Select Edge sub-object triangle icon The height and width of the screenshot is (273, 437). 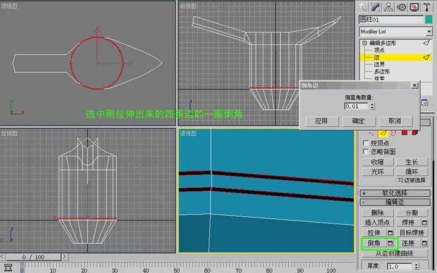[383, 133]
